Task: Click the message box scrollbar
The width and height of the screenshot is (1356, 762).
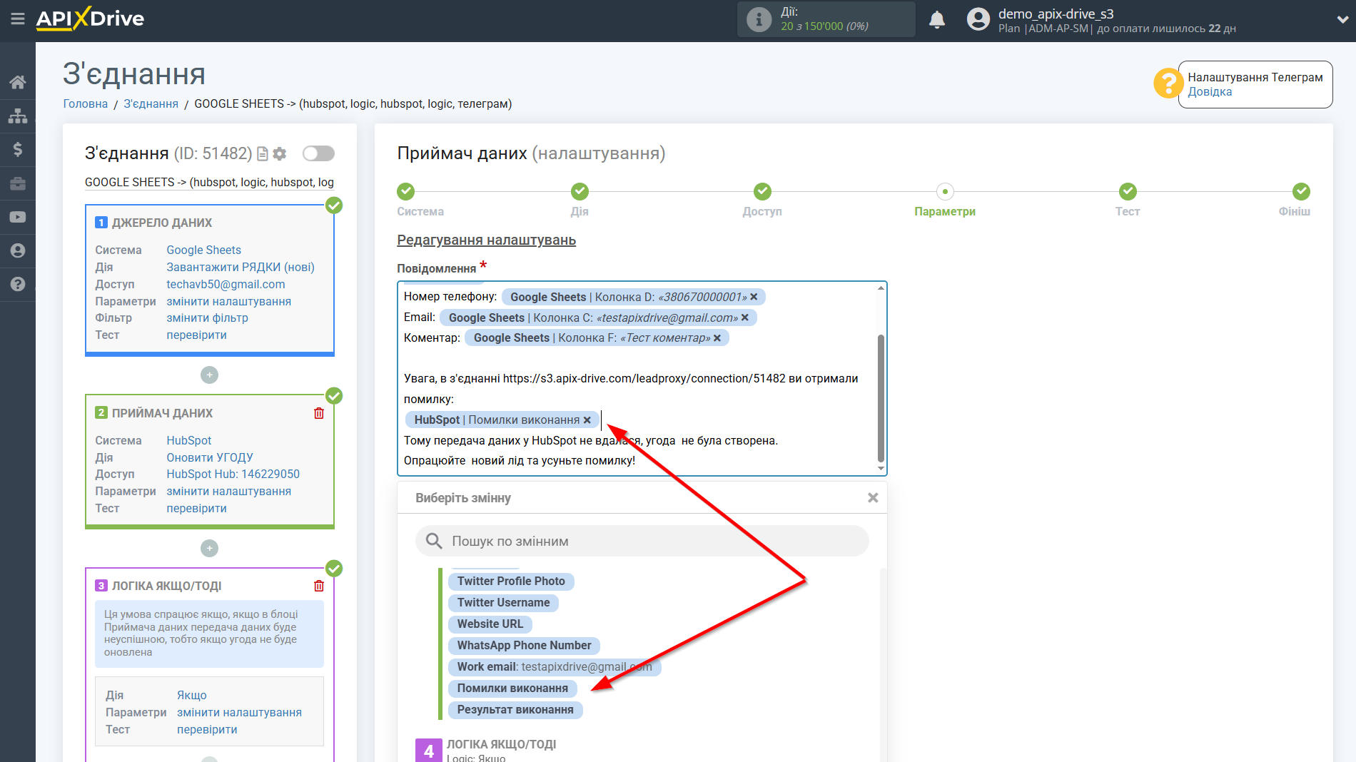Action: pos(881,398)
